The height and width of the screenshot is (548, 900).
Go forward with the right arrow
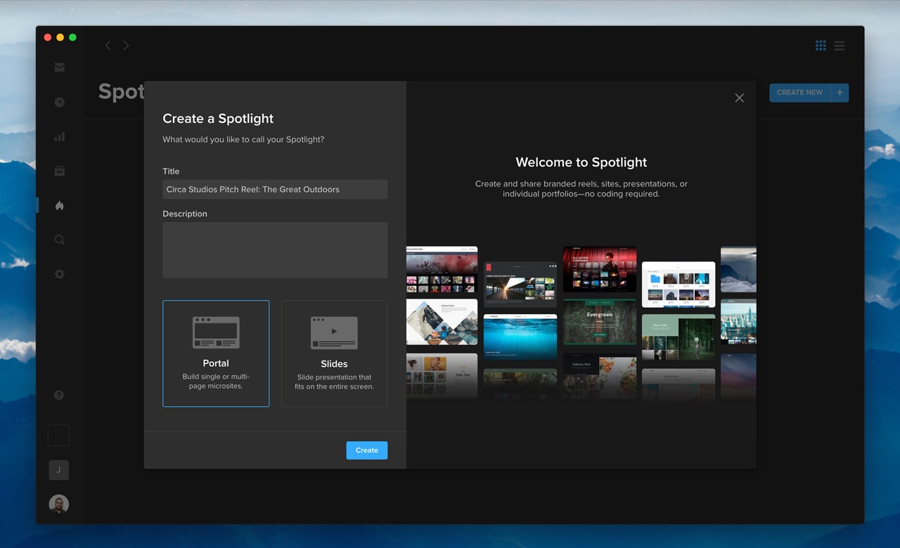click(x=126, y=46)
